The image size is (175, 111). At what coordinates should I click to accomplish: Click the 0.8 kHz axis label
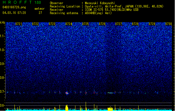(2, 78)
